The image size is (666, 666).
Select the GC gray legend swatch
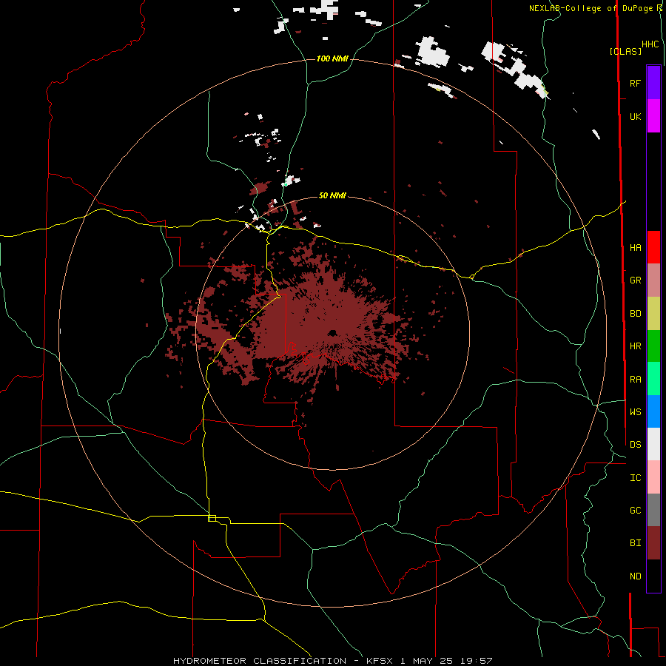[653, 510]
